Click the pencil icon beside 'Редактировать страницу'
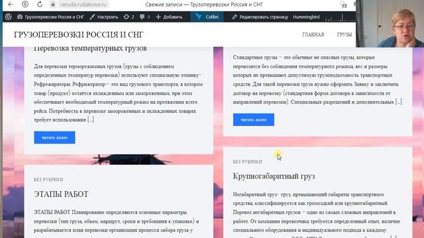Image resolution: width=424 pixels, height=238 pixels. pyautogui.click(x=235, y=17)
